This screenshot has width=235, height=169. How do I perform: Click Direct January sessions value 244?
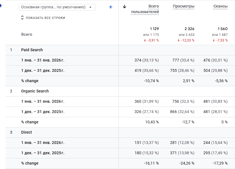207,143
